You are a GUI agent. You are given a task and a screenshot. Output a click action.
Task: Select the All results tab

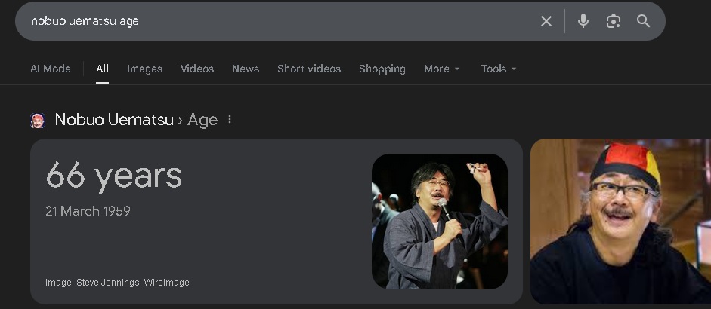coord(102,69)
